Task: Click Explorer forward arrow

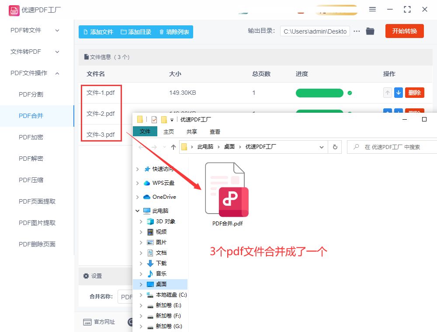Action: tap(154, 147)
